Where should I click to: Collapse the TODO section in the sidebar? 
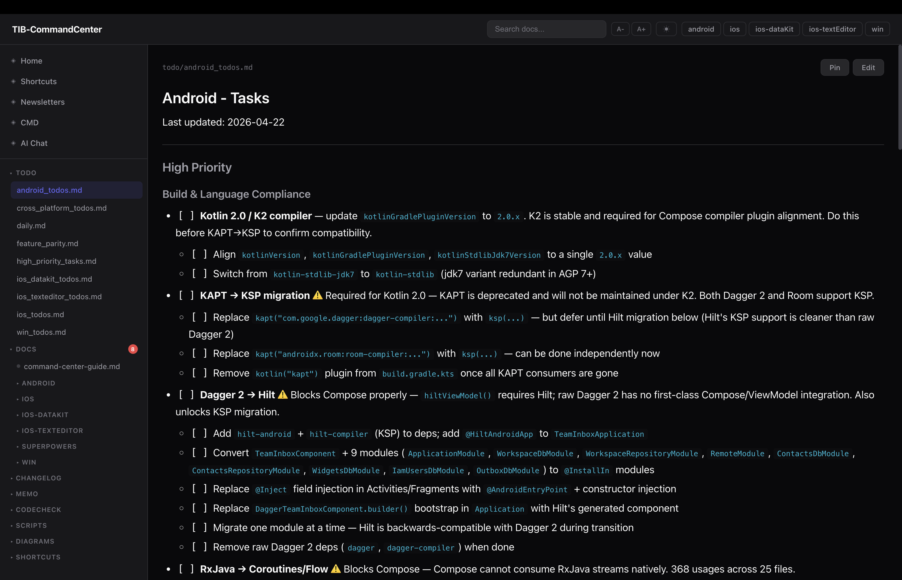[26, 173]
